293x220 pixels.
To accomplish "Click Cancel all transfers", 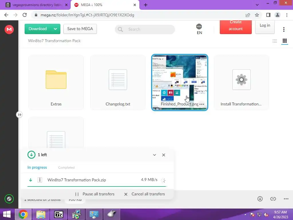I will click(x=144, y=194).
